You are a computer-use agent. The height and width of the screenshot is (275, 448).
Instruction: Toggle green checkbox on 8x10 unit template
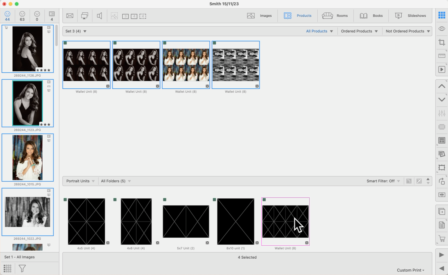tap(214, 200)
